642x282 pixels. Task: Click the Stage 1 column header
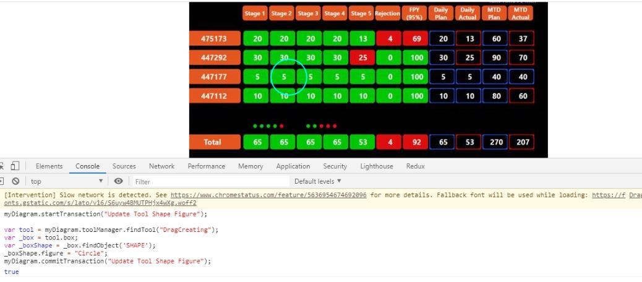click(255, 14)
